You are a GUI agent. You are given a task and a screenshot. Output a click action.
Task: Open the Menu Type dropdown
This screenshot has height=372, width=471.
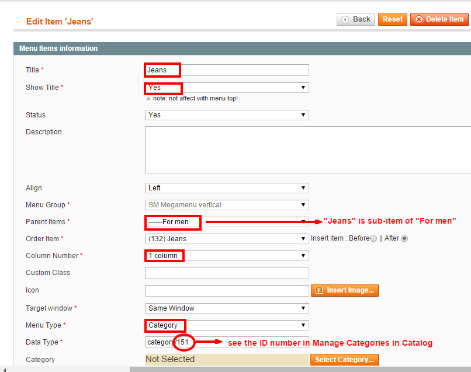tap(227, 325)
